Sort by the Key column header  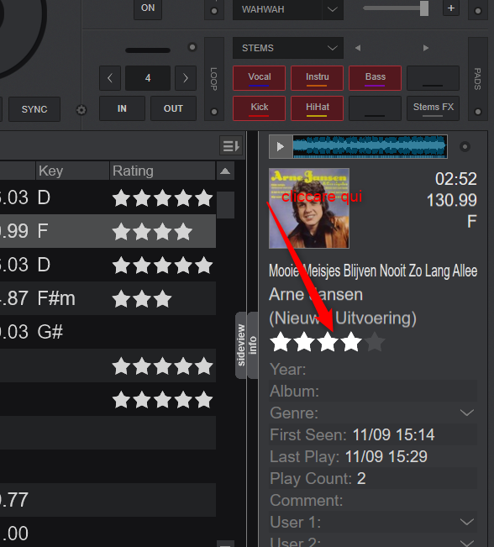pos(72,171)
